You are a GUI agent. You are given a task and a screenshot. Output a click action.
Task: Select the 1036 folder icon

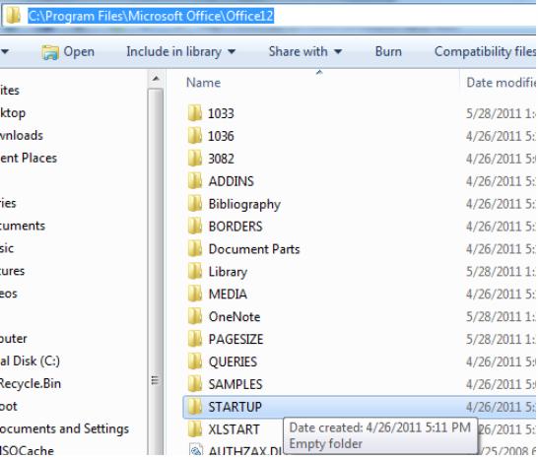tap(195, 136)
